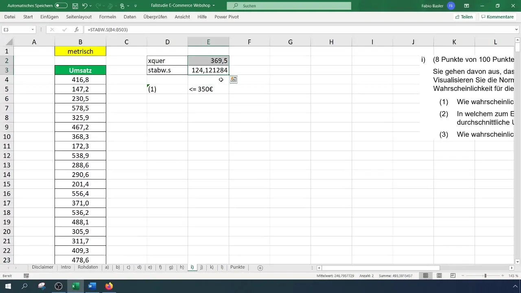
Task: Click the insert function fx icon
Action: (x=77, y=30)
